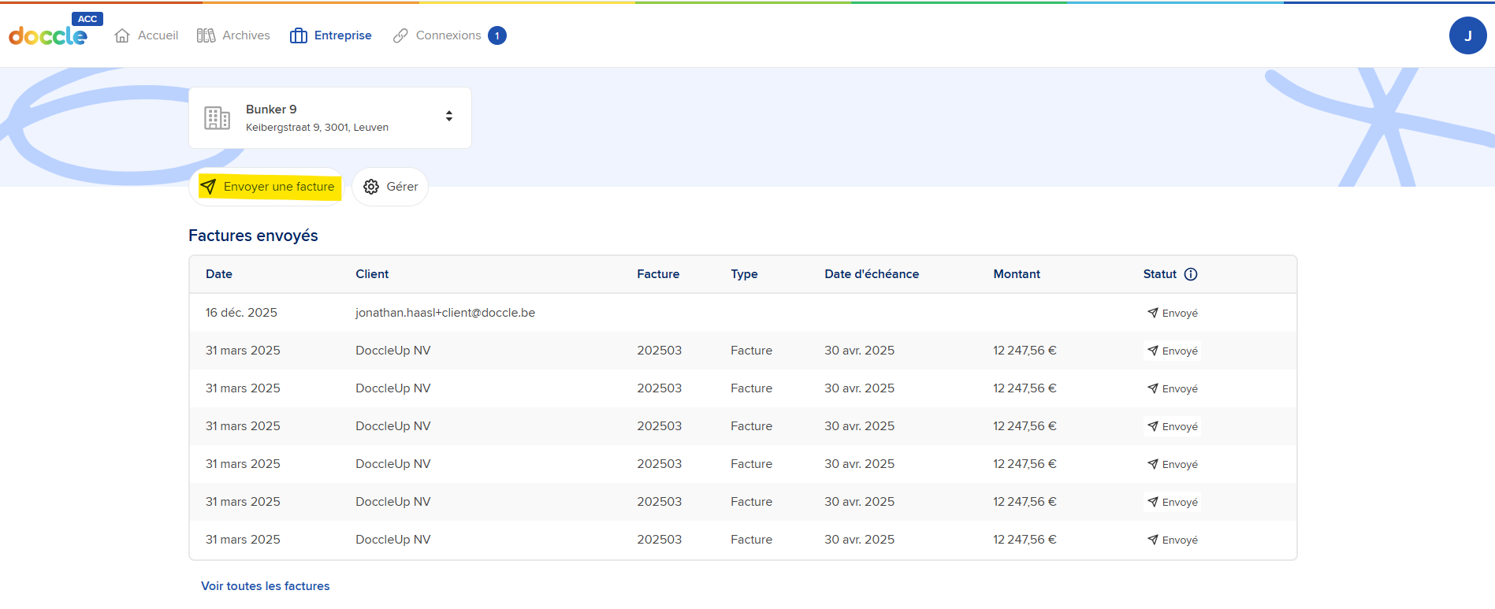
Task: Open the Connexions notification badge
Action: [497, 35]
